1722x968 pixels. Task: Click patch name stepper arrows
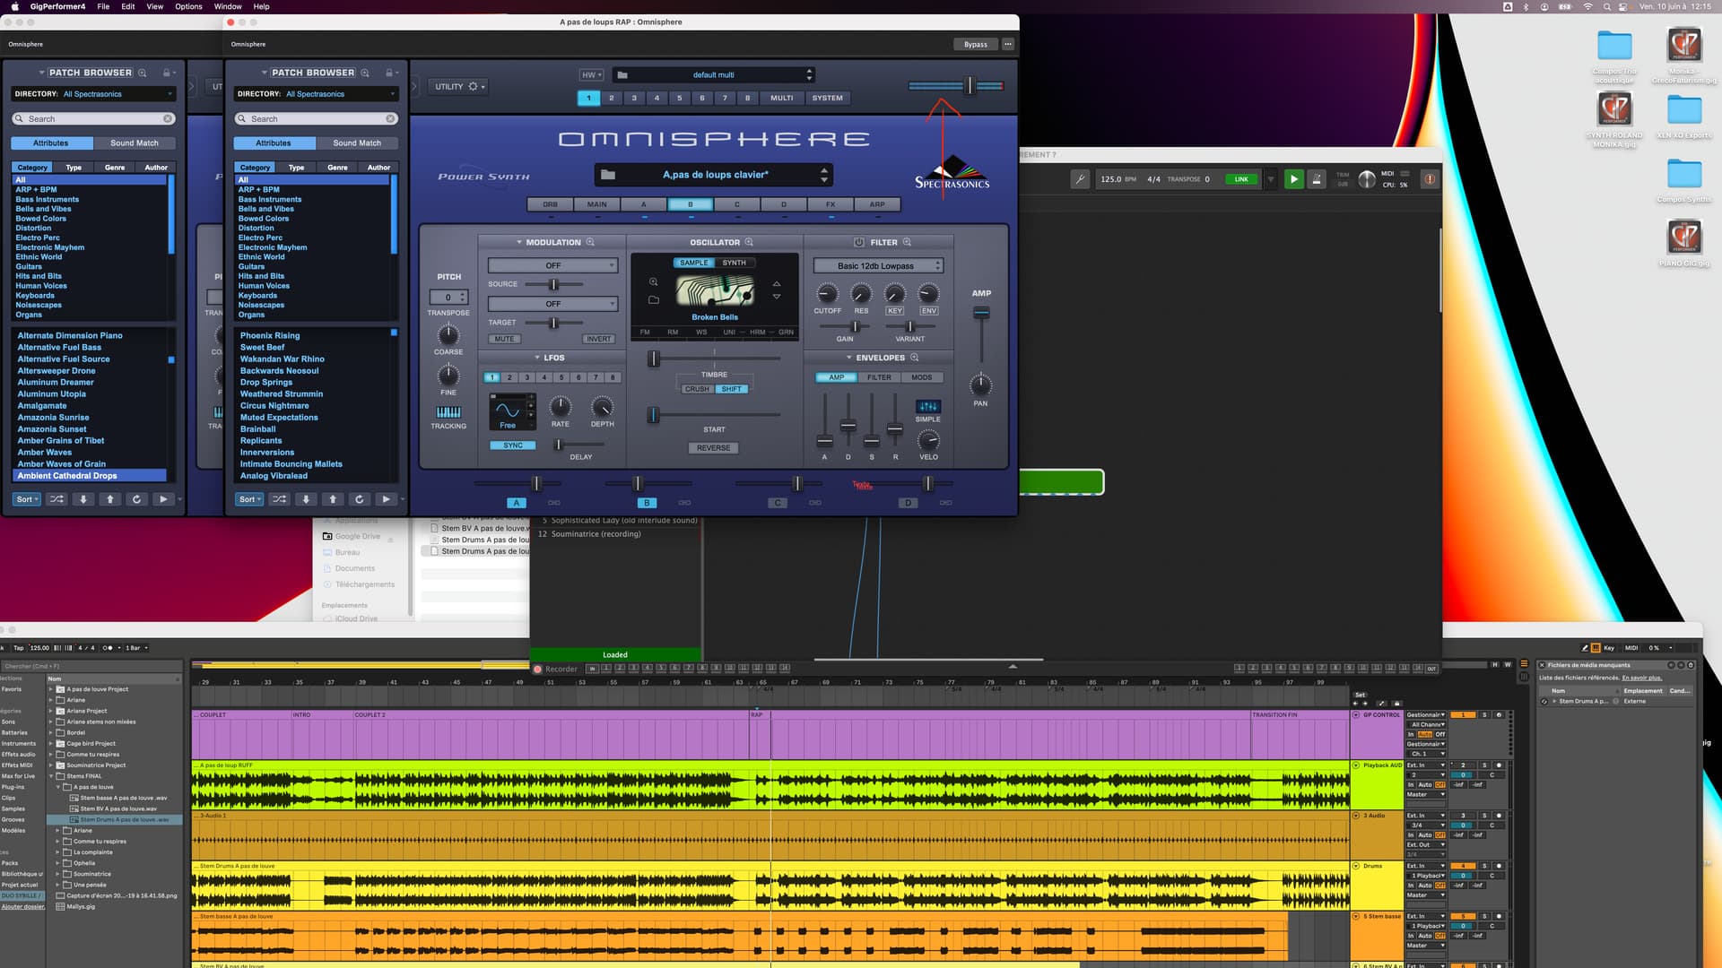[823, 175]
